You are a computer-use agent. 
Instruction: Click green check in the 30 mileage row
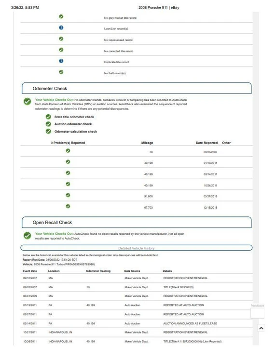point(68,151)
